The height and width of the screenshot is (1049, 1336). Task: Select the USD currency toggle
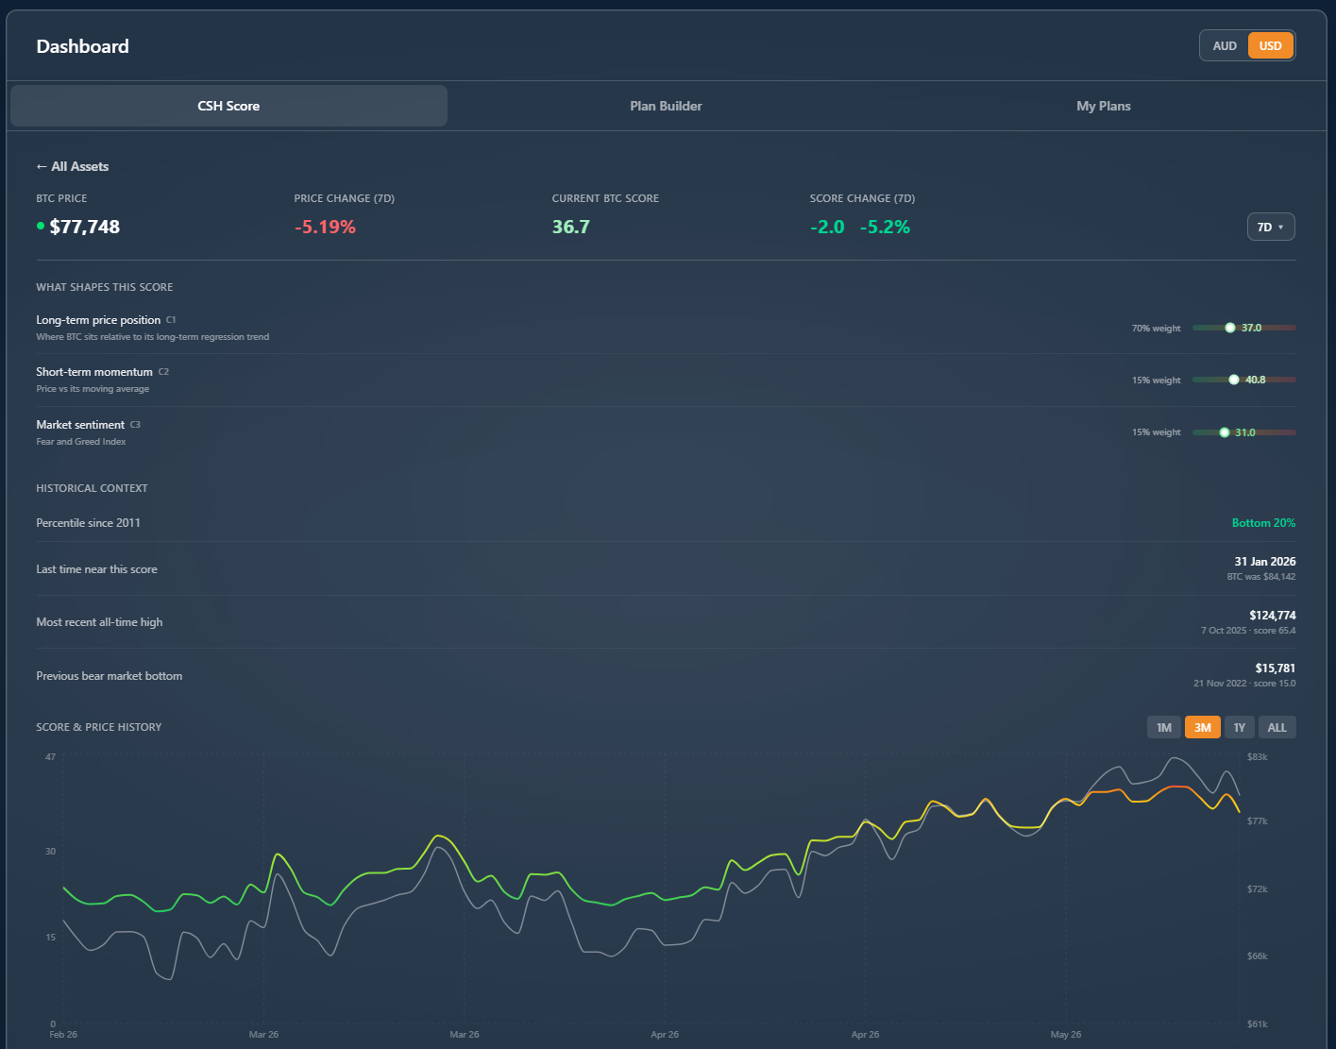pos(1270,46)
